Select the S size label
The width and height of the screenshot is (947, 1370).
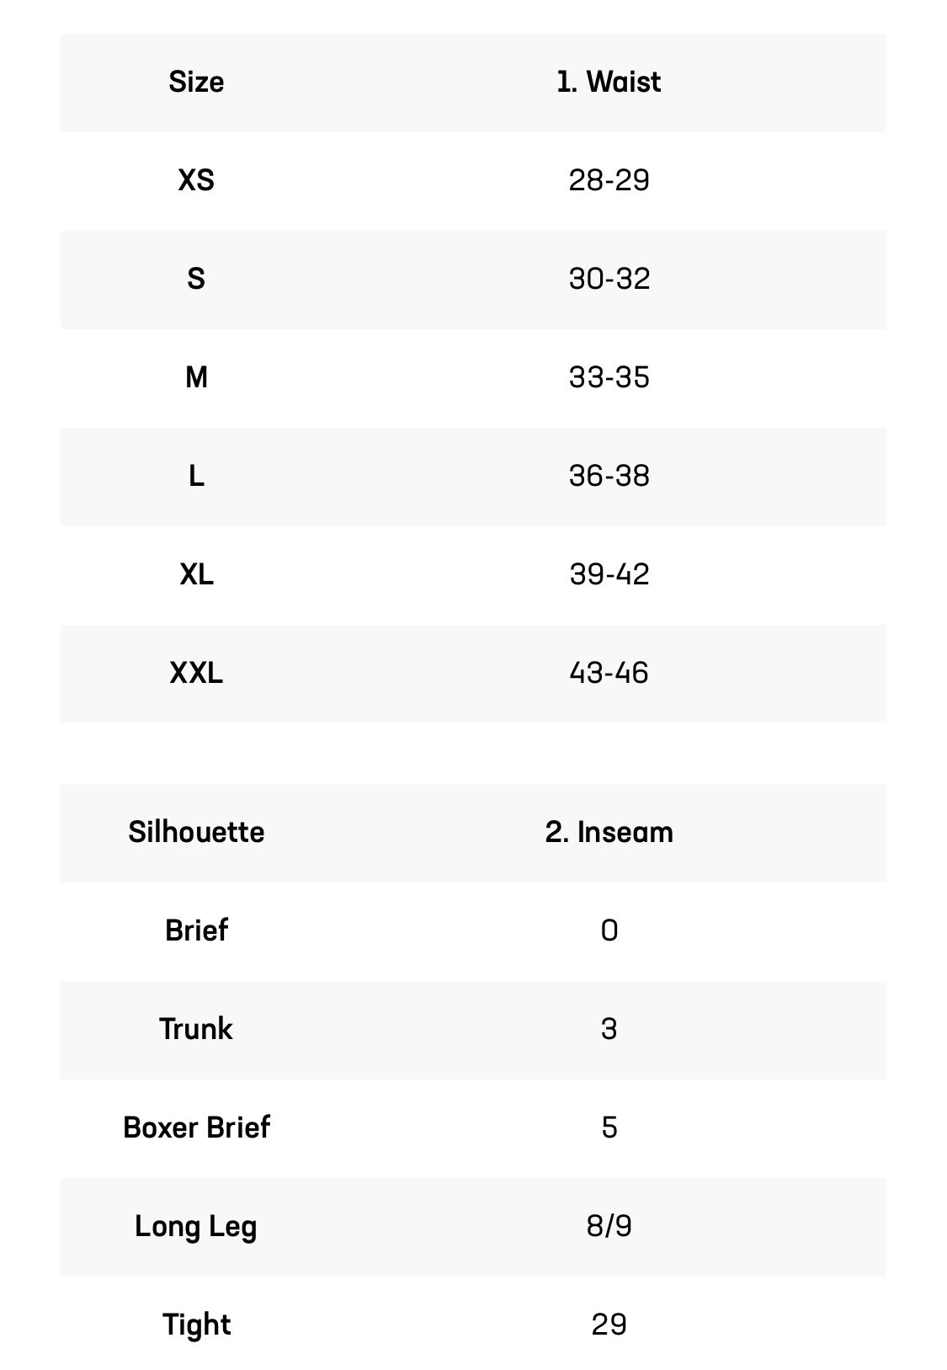click(196, 280)
